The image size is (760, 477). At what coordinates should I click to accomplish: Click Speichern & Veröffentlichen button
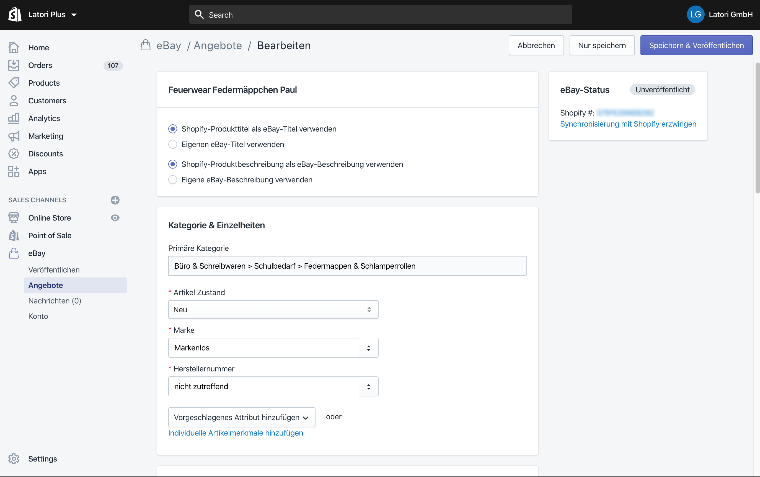[x=696, y=45]
